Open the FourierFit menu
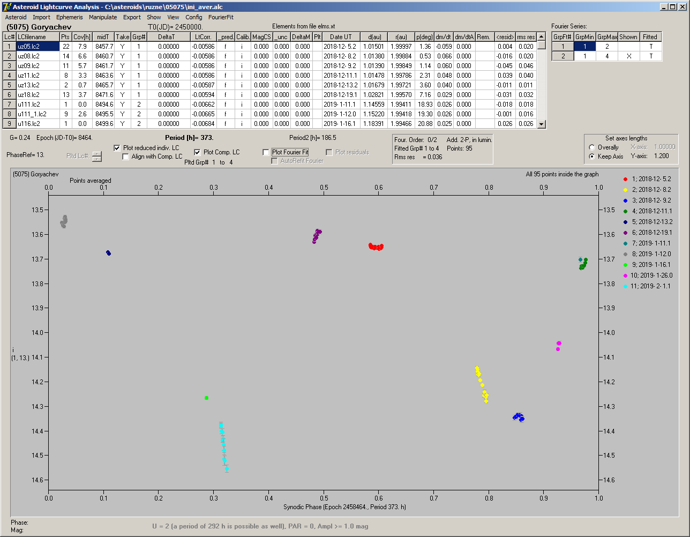This screenshot has width=690, height=537. [x=221, y=17]
